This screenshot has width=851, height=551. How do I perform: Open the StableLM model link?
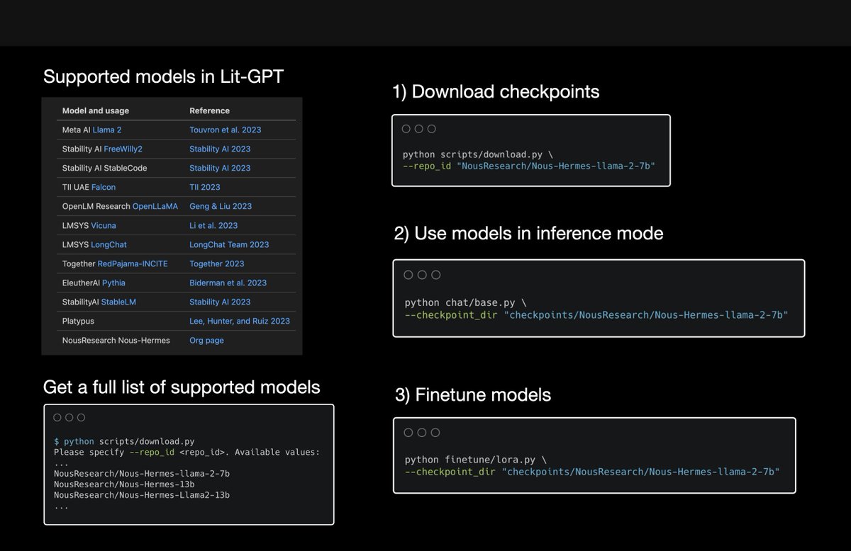click(118, 302)
